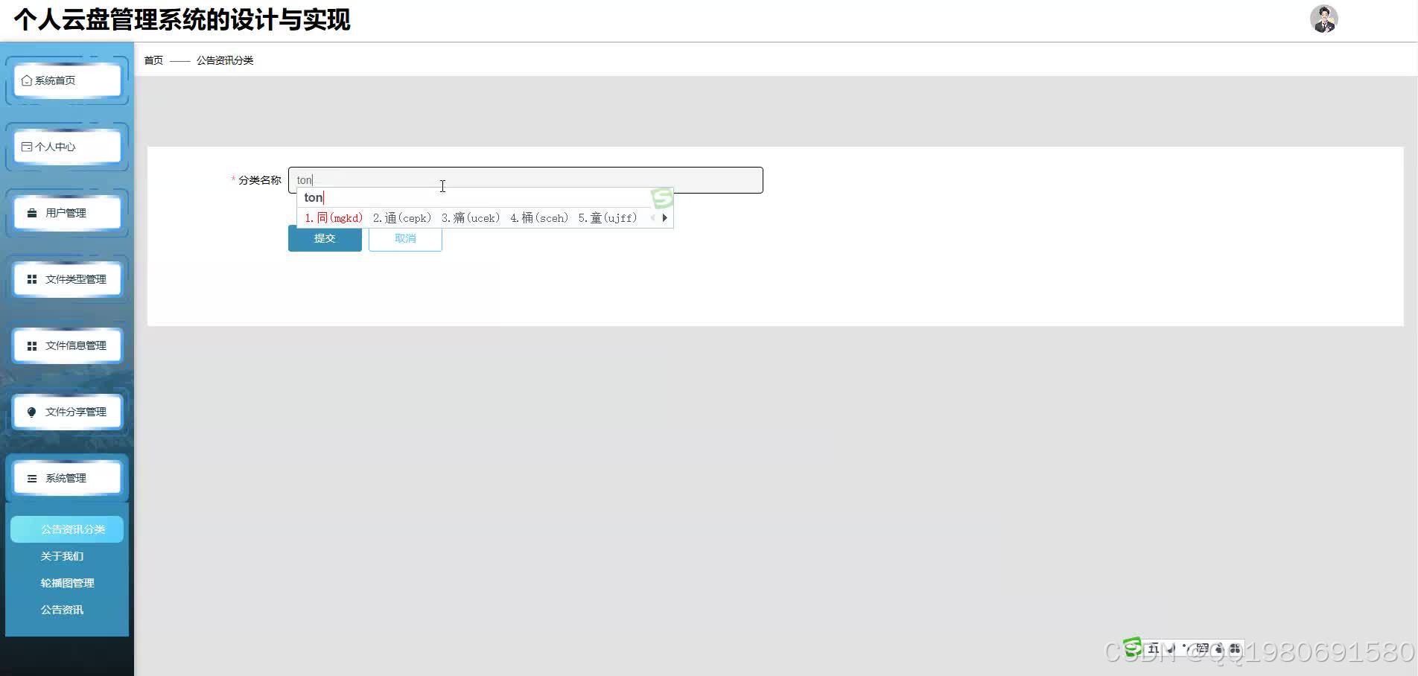
Task: Click the Sogou logo in candidate window
Action: pyautogui.click(x=662, y=198)
